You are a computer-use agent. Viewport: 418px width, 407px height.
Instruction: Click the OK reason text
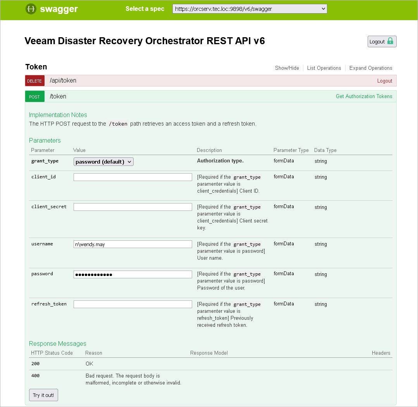[x=89, y=364]
